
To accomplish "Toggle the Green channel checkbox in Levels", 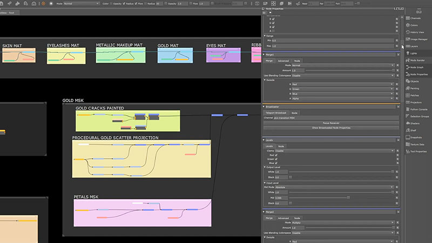I will coord(277,159).
